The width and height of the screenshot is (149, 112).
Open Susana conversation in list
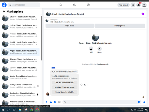click(20, 69)
